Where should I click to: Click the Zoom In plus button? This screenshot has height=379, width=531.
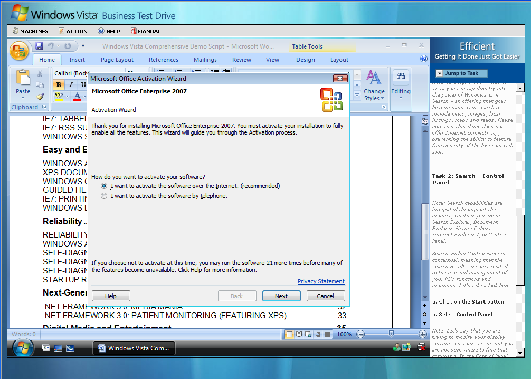pos(423,334)
